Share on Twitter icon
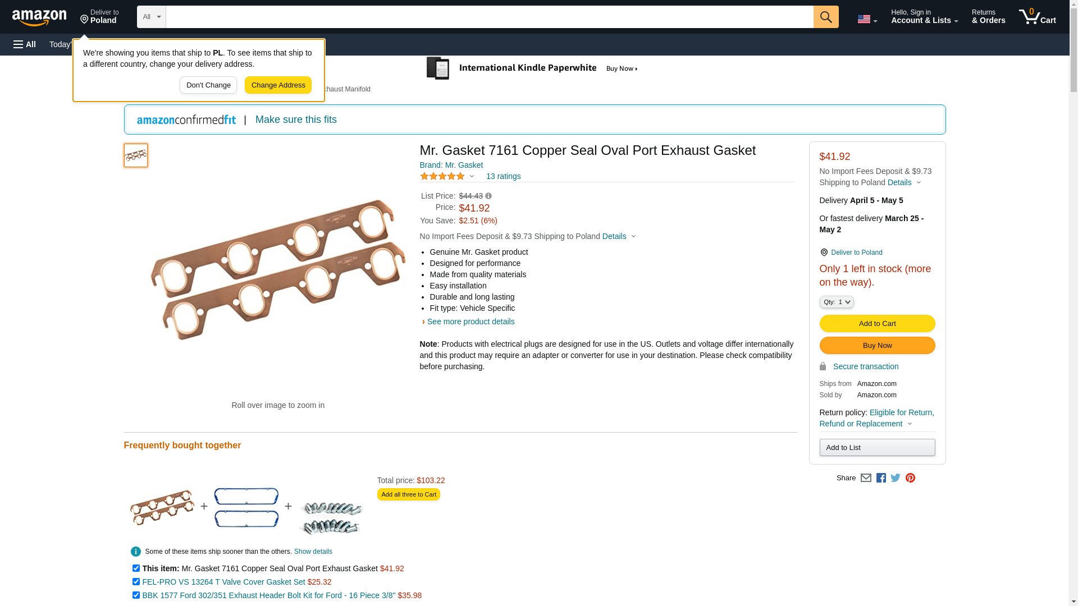 click(896, 478)
